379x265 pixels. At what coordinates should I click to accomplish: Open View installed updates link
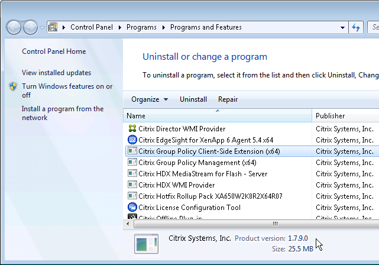[56, 73]
